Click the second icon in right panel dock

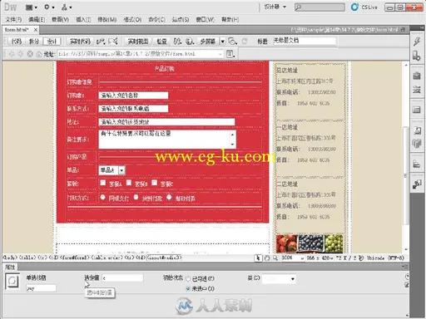click(x=417, y=56)
